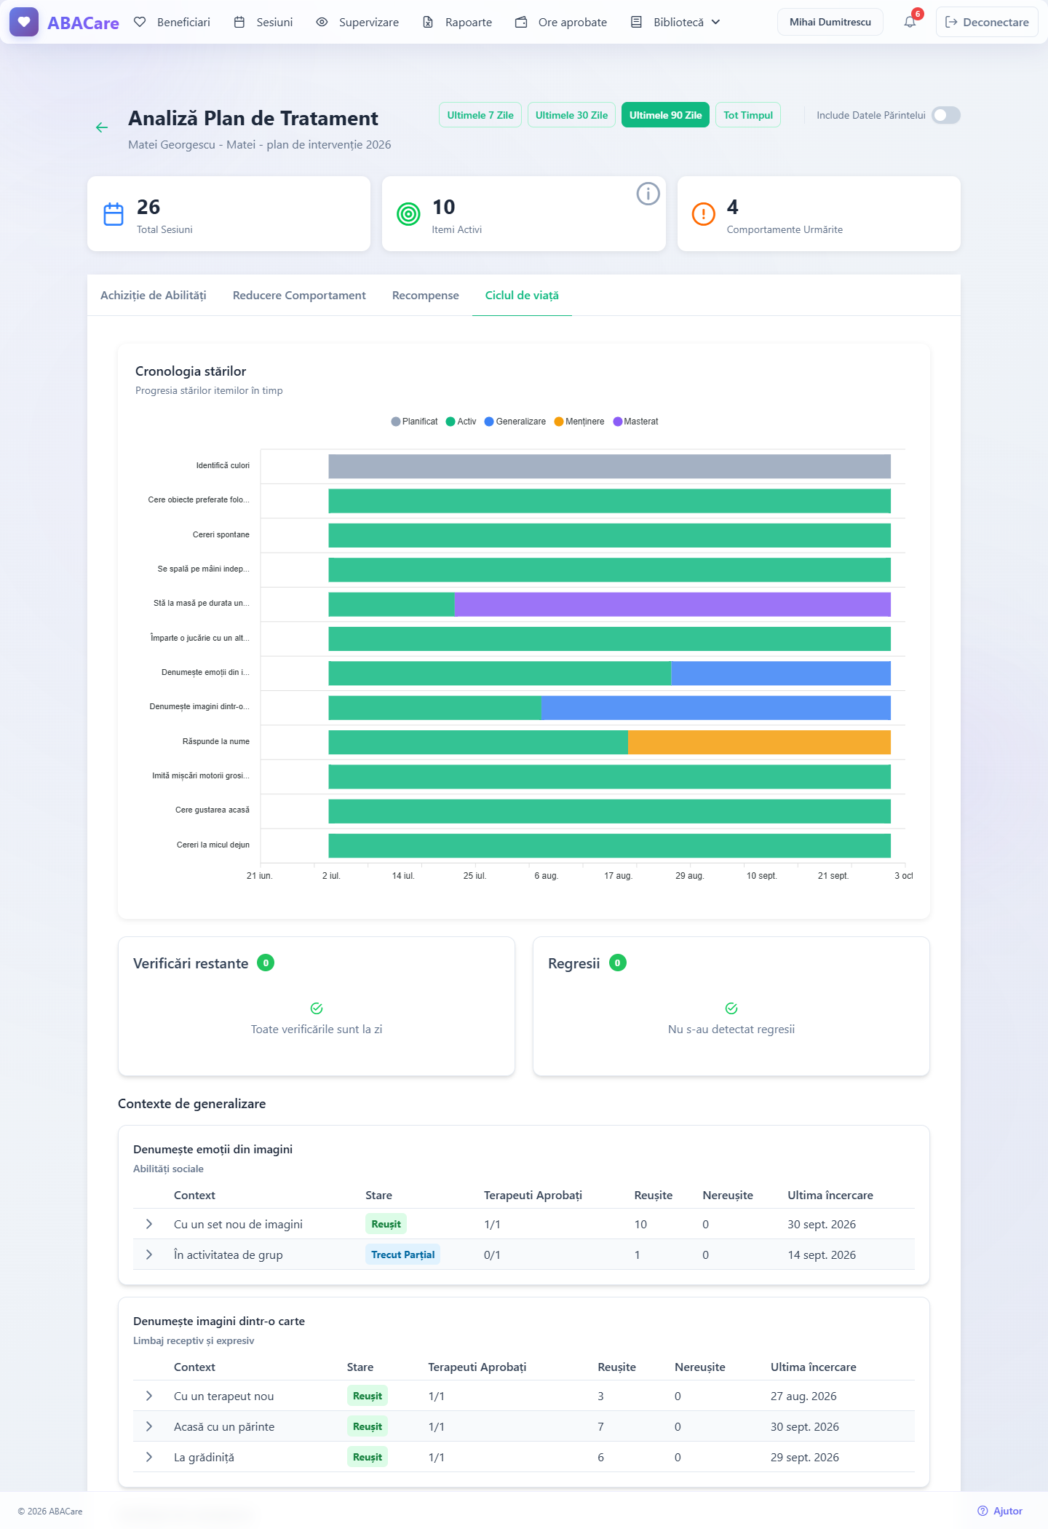Open the Recompense tab

426,295
